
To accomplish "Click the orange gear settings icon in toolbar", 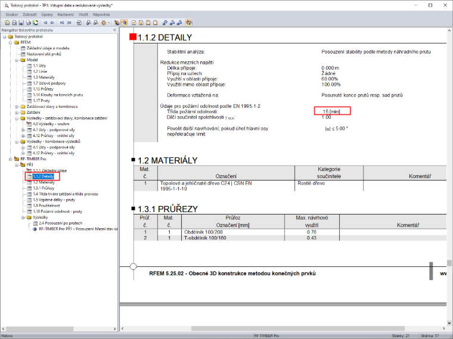I will tap(104, 23).
